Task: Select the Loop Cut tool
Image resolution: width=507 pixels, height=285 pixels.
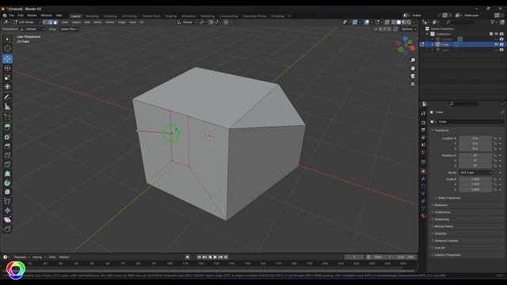Action: pyautogui.click(x=7, y=155)
